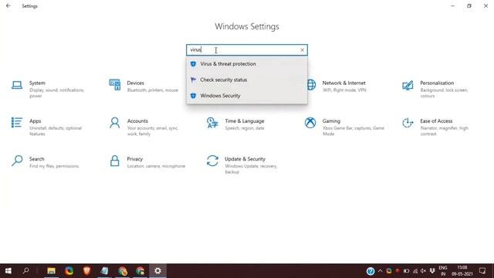The image size is (494, 278).
Task: Open File Explorer from the taskbar
Action: tap(51, 271)
